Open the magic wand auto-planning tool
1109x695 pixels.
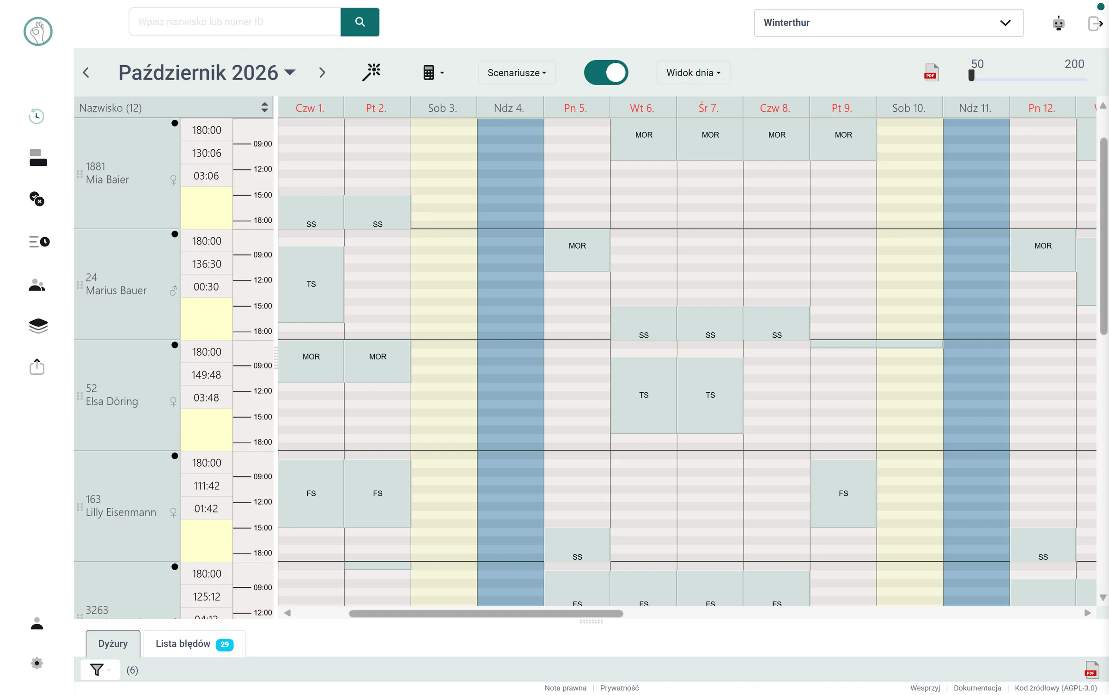[x=371, y=73]
